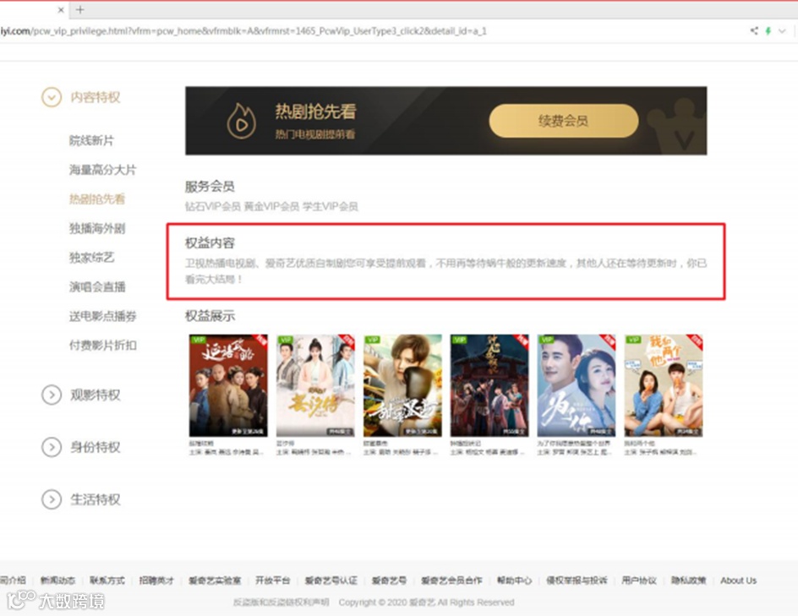Click the 为了你我愿意热爱整个世界 title text
The image size is (798, 616).
(x=573, y=444)
